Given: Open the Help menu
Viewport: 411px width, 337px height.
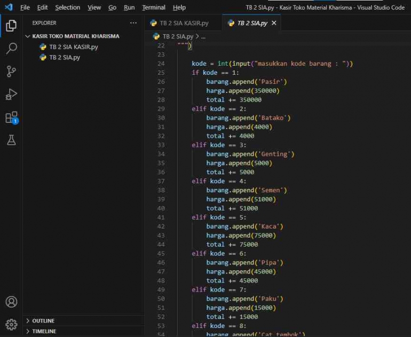Looking at the screenshot, I should click(179, 7).
